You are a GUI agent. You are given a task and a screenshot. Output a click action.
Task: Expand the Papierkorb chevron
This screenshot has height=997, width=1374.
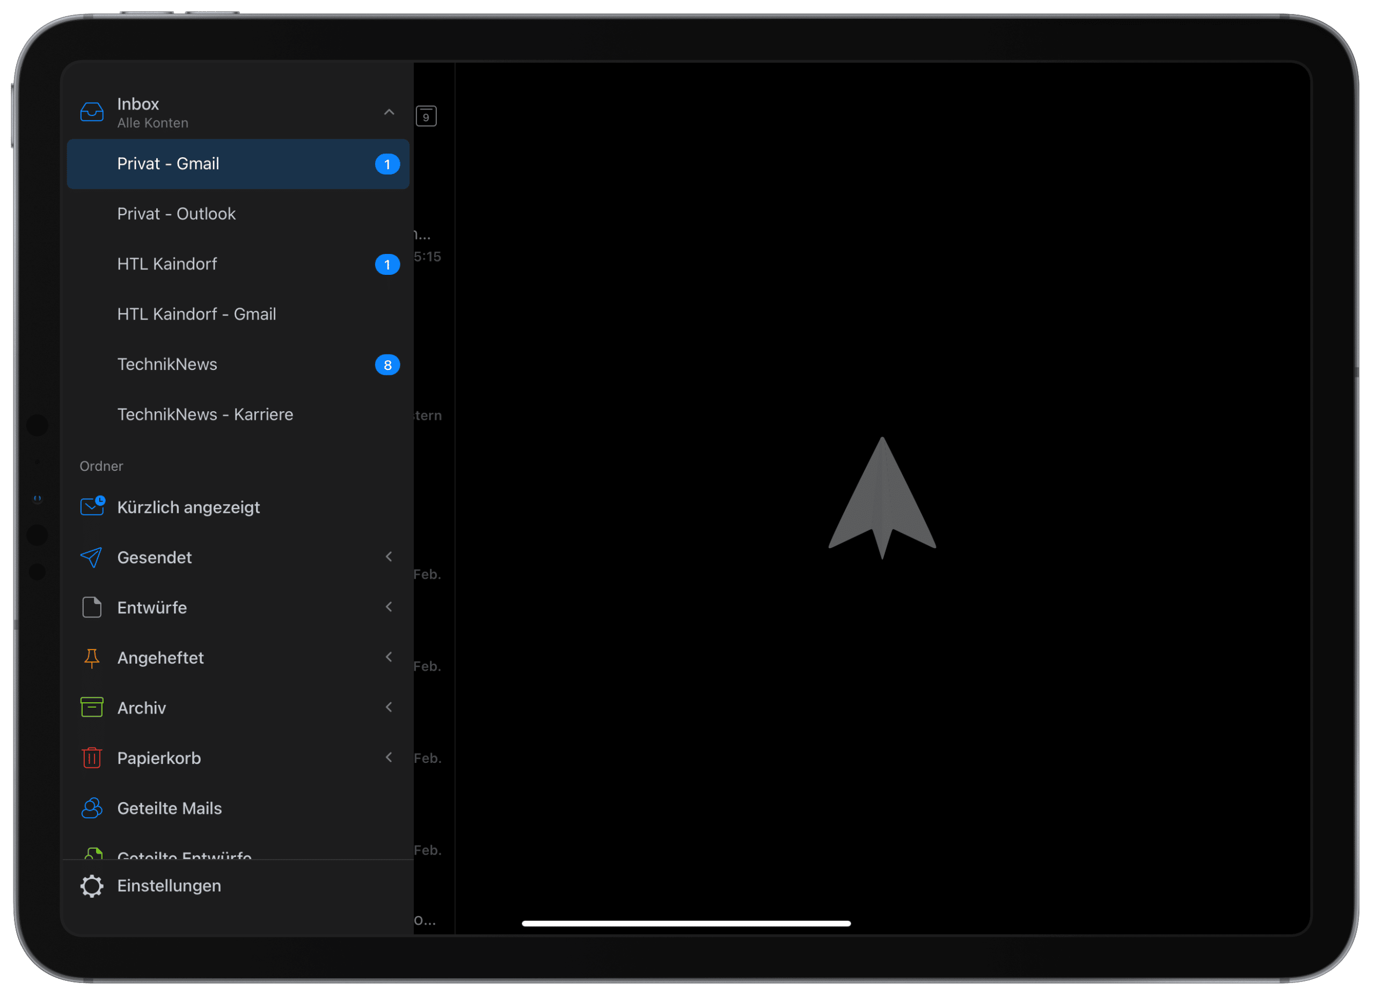389,758
